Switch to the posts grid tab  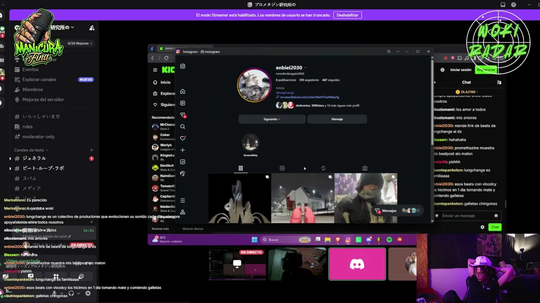(240, 168)
